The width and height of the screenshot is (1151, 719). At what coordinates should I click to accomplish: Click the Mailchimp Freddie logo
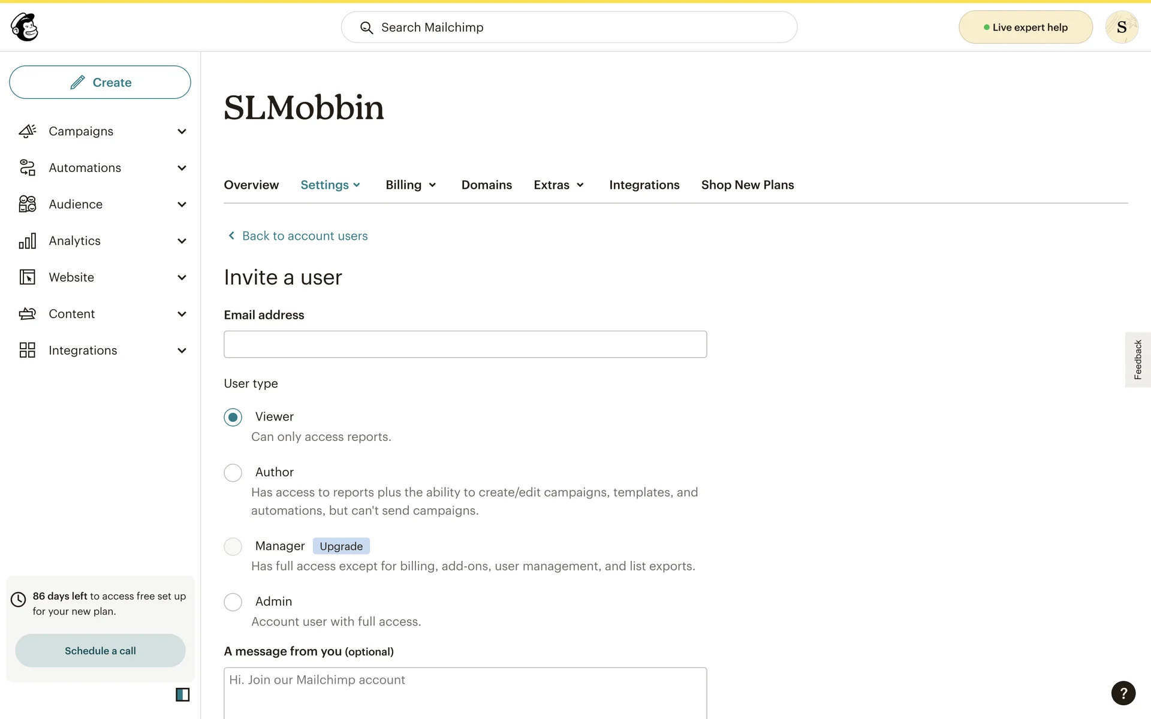(x=25, y=27)
